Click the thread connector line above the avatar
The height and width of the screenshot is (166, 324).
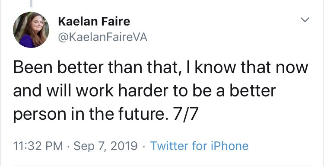(x=31, y=3)
